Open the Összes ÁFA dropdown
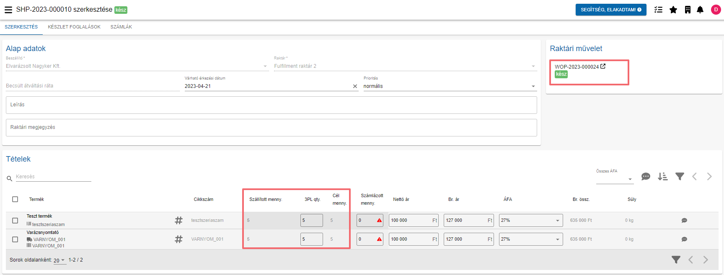This screenshot has width=724, height=275. pyautogui.click(x=615, y=179)
